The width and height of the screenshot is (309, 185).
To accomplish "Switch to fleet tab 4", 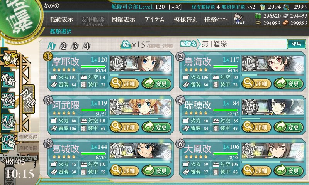I will click(x=87, y=46).
